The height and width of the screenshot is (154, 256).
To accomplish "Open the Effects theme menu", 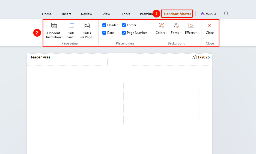I will (x=191, y=29).
